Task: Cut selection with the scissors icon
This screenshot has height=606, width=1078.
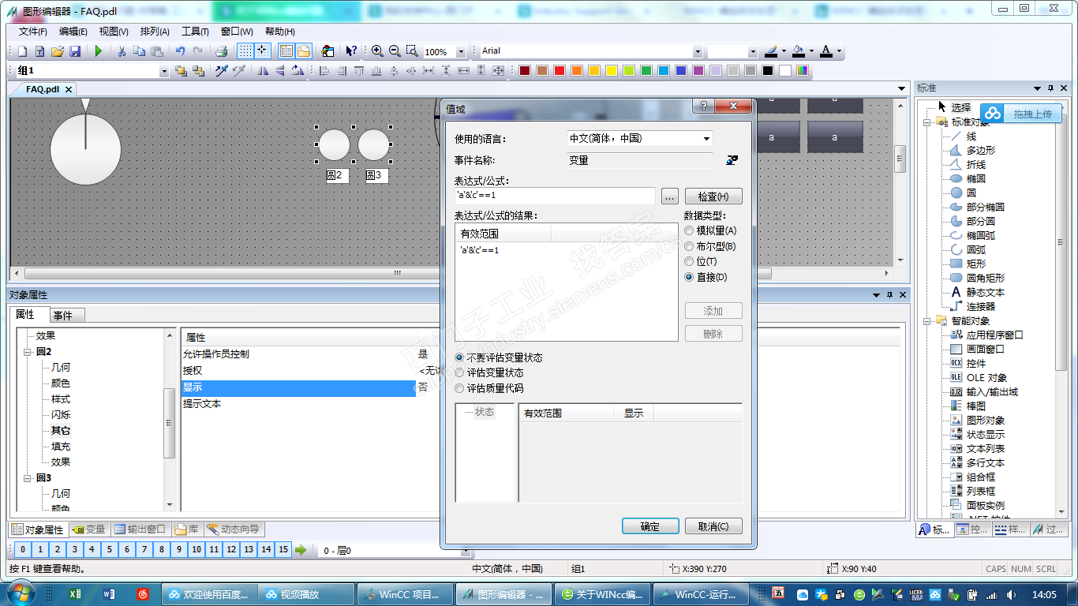Action: [122, 51]
